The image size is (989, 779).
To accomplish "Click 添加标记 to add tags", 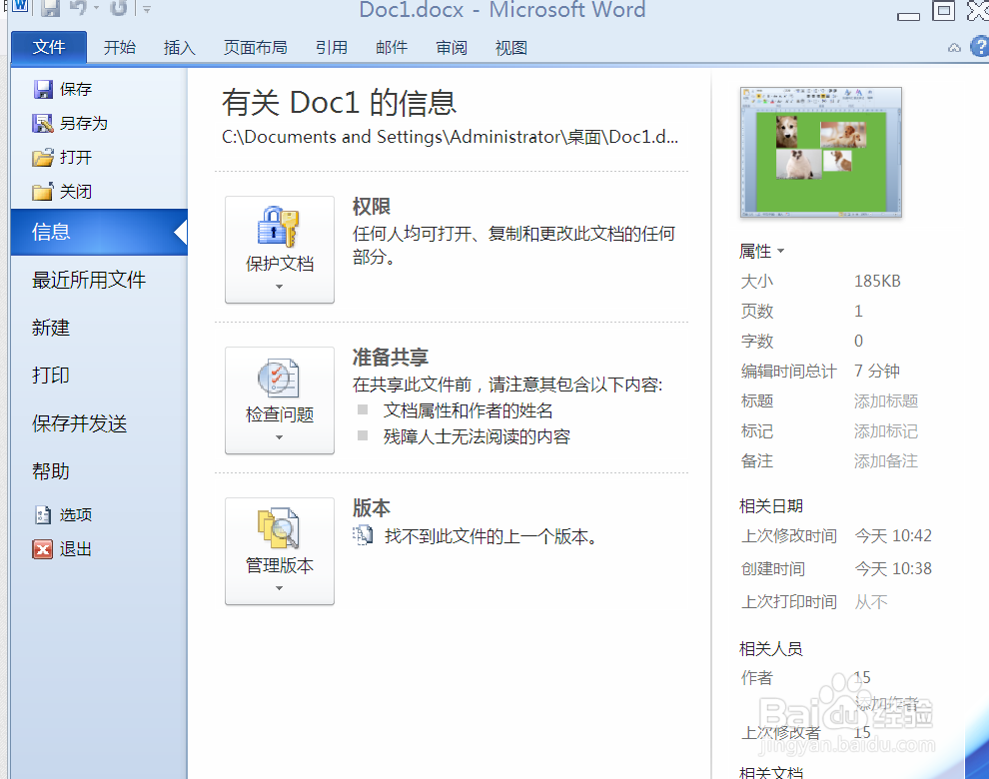I will tap(885, 431).
